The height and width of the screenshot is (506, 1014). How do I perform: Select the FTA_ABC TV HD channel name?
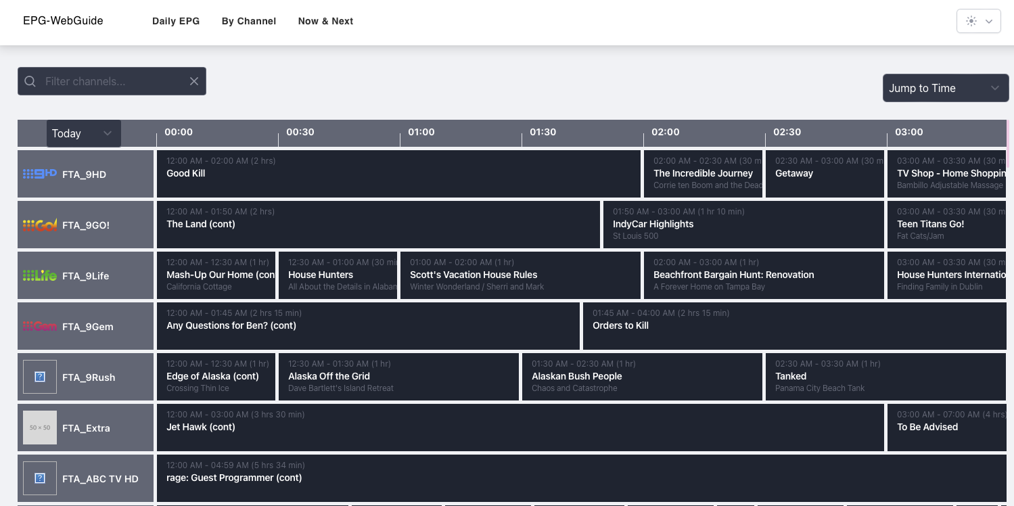click(x=100, y=479)
